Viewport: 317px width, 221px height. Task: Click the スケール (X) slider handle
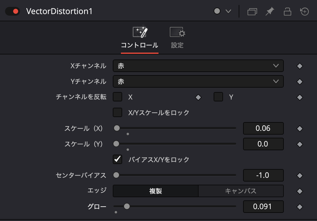(x=117, y=128)
